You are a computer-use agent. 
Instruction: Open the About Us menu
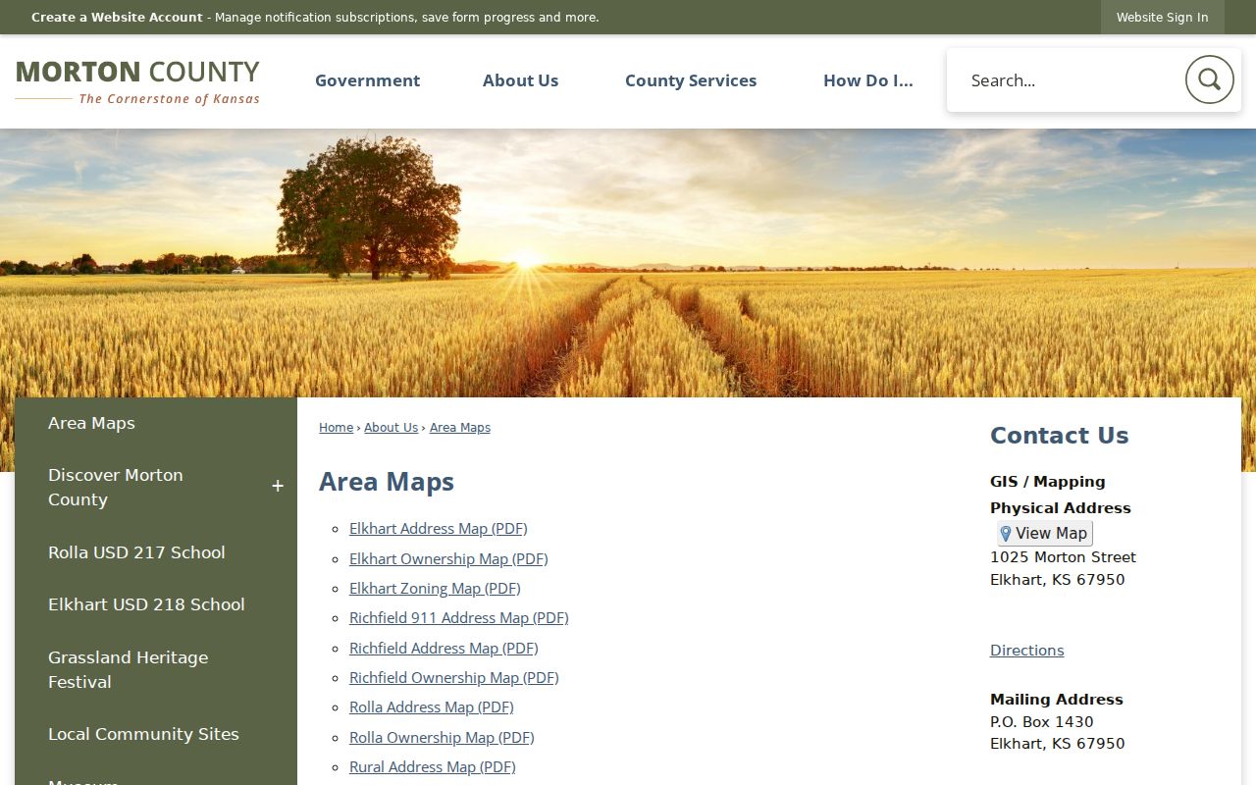coord(520,80)
